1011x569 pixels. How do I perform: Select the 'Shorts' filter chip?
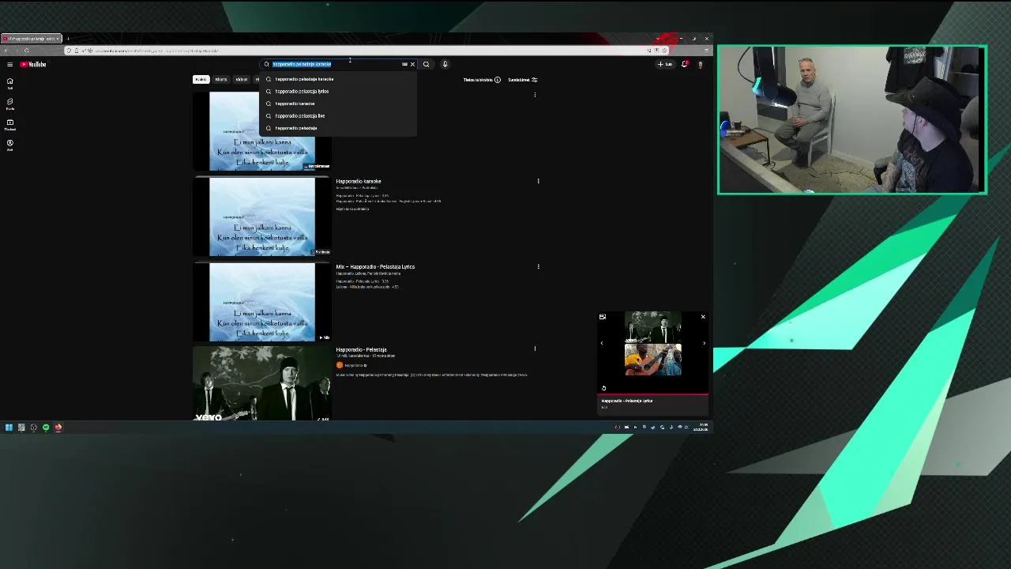[x=221, y=79]
